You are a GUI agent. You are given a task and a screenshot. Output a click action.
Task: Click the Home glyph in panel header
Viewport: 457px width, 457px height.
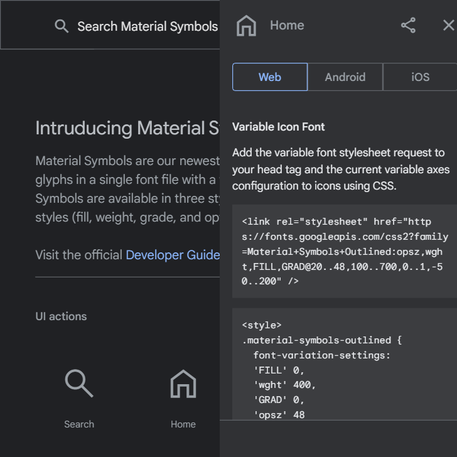(246, 26)
